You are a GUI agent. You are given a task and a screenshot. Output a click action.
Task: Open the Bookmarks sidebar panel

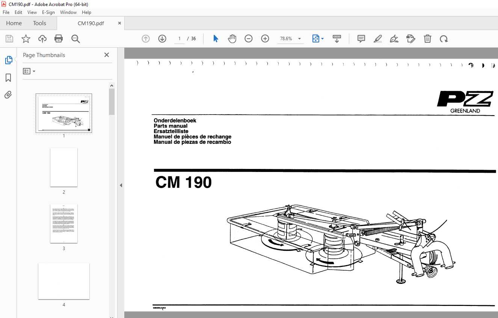tap(8, 78)
